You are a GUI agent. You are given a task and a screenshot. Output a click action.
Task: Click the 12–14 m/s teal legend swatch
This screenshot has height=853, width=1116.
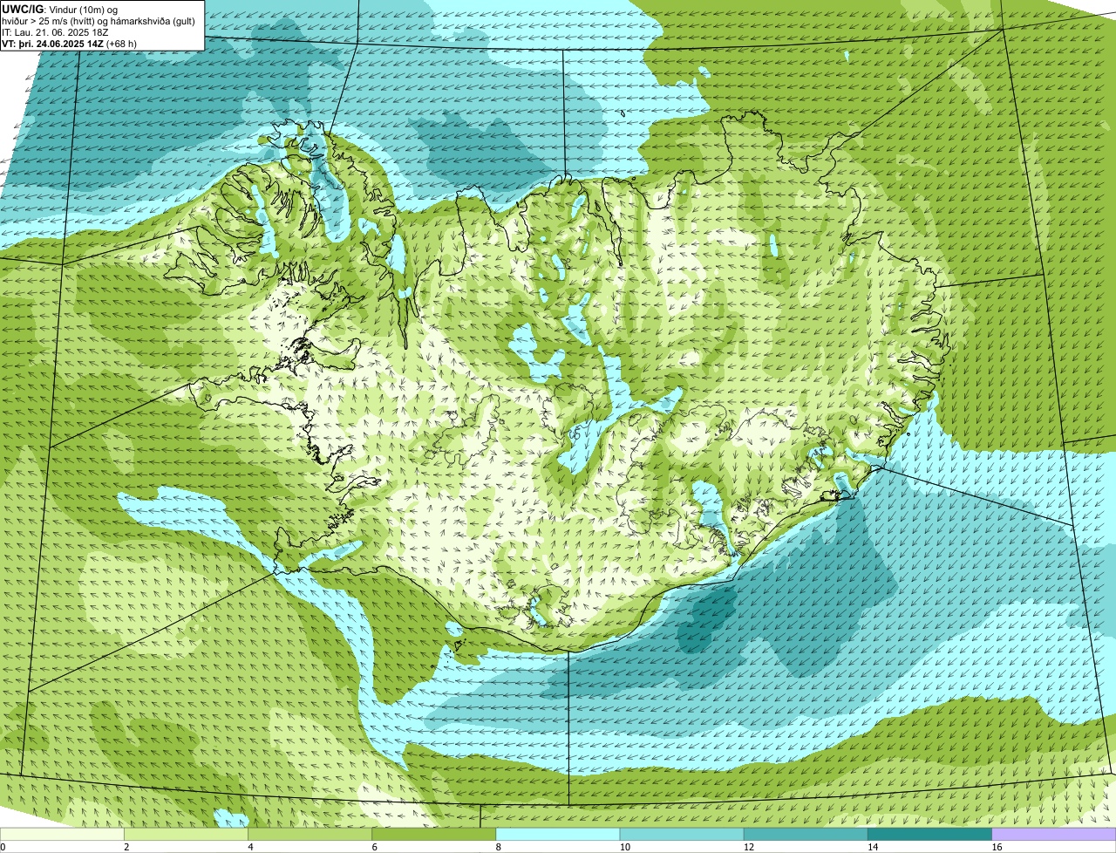click(x=806, y=835)
